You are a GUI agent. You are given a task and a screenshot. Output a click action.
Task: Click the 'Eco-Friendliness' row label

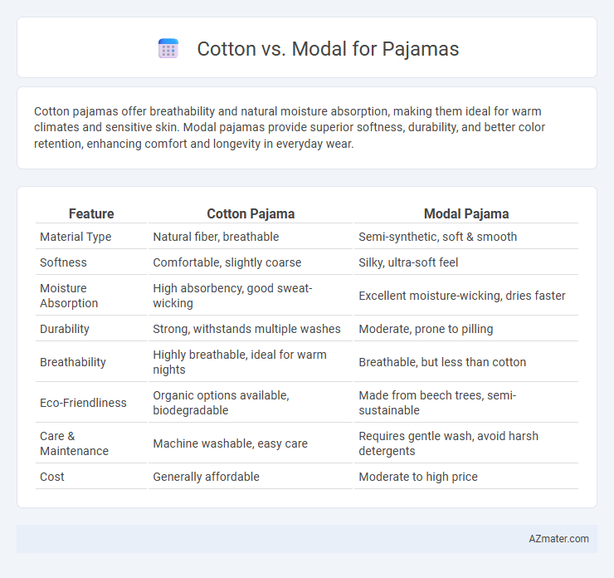pos(83,403)
